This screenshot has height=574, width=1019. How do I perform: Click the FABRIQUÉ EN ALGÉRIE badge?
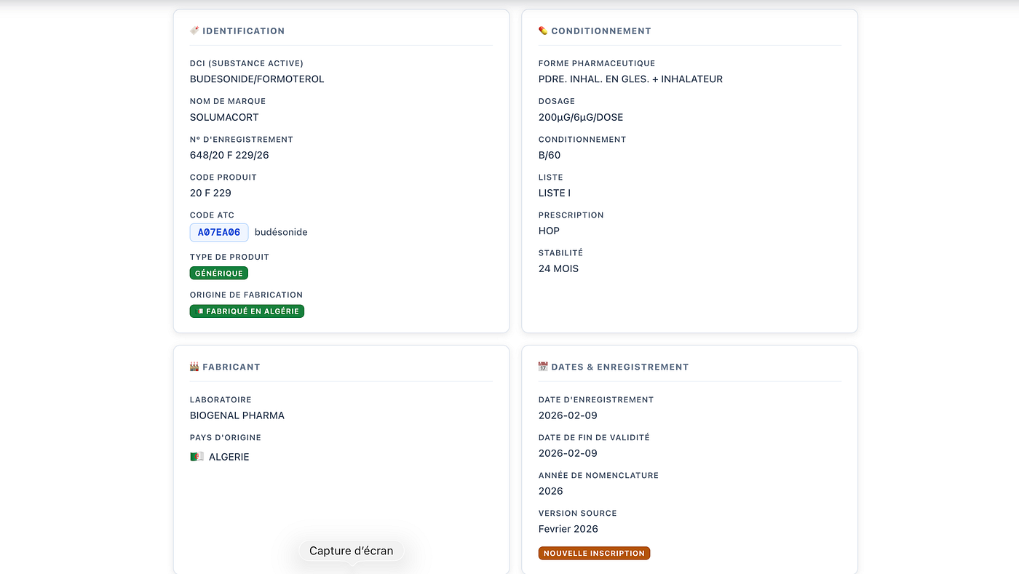coord(247,311)
